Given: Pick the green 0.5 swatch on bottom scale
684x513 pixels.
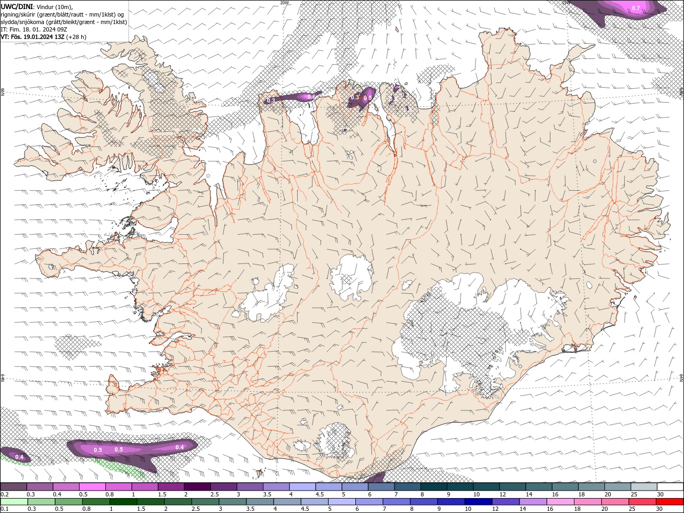Looking at the screenshot, I should point(68,502).
